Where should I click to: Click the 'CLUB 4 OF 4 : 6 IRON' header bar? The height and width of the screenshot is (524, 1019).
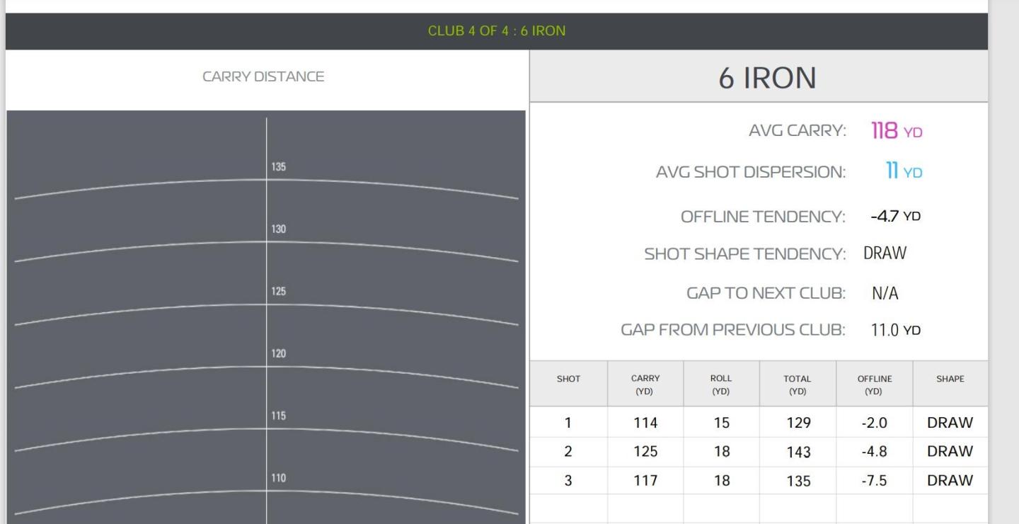pos(496,31)
